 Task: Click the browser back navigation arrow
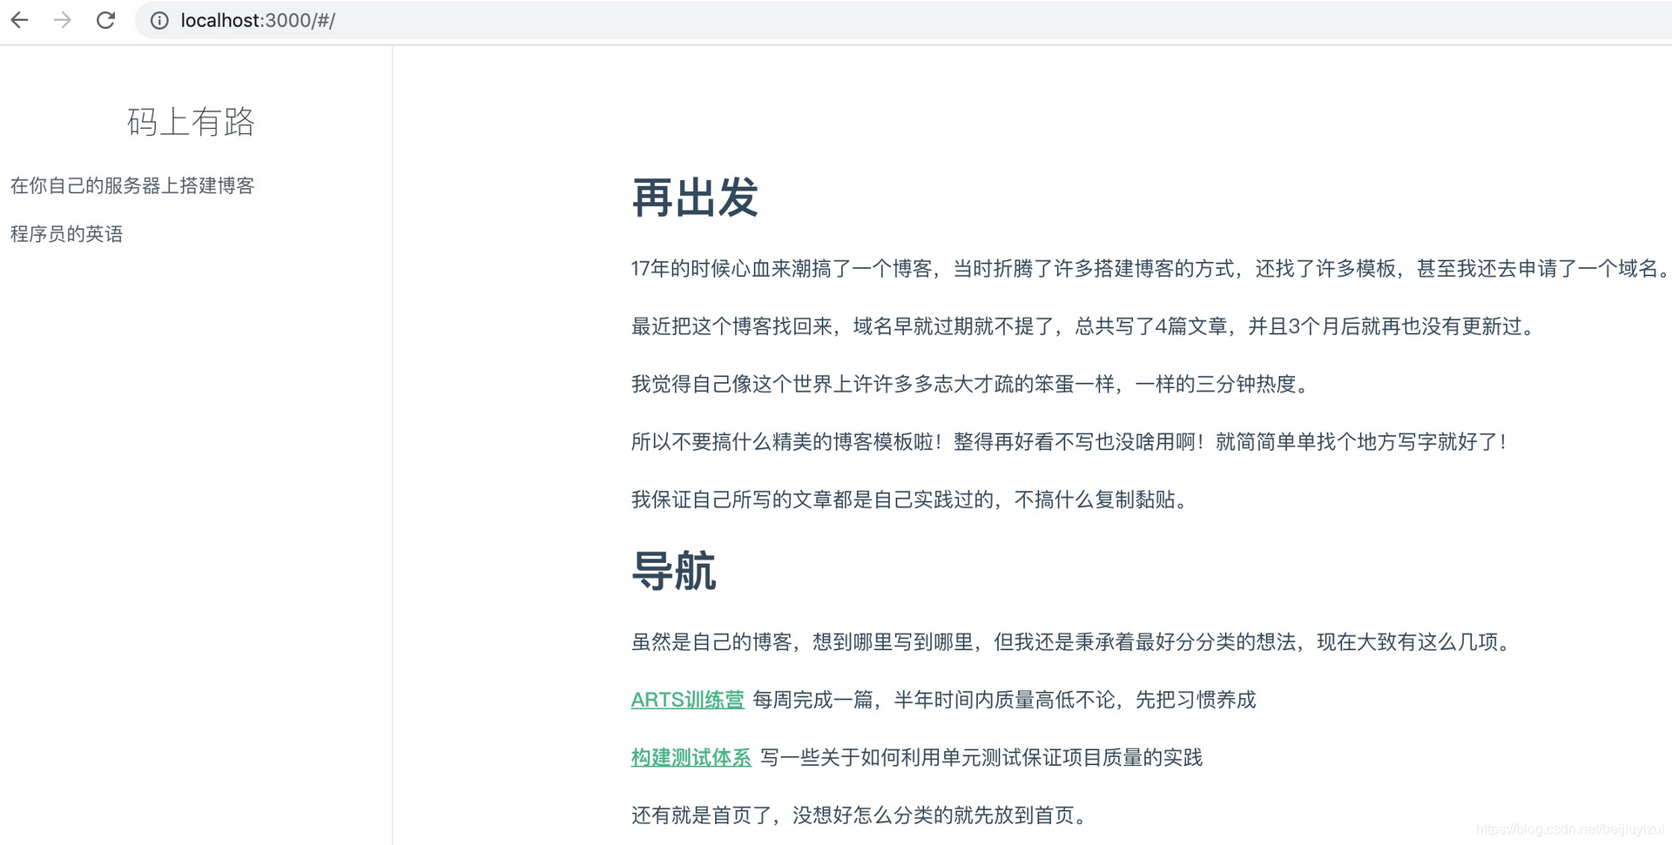[19, 20]
